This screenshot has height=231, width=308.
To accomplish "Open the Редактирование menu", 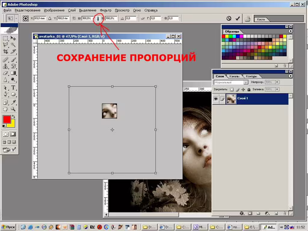I will pyautogui.click(x=27, y=11).
